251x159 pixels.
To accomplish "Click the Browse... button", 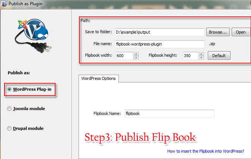I will pyautogui.click(x=218, y=32).
